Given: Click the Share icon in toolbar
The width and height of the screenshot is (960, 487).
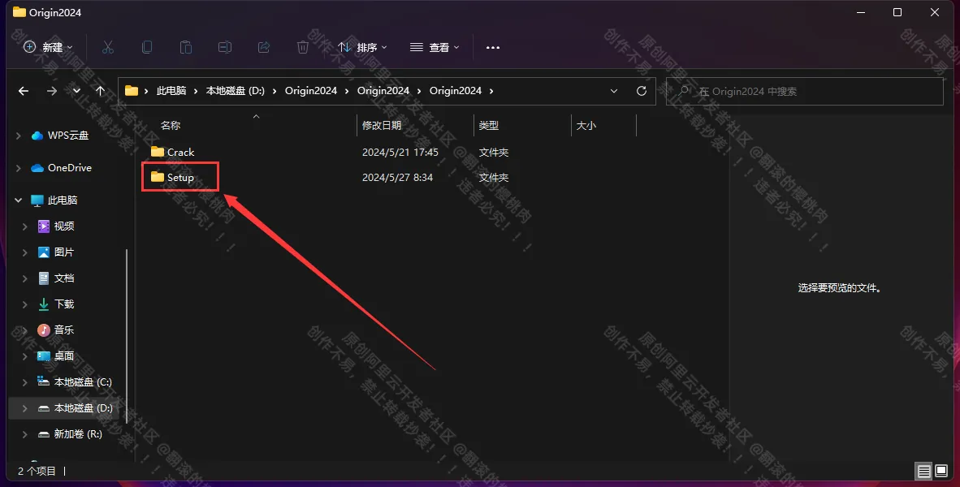Looking at the screenshot, I should [264, 47].
